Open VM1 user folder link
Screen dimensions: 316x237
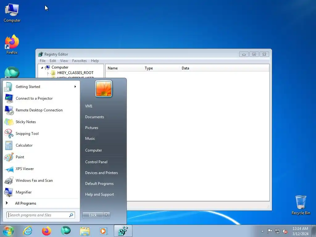[89, 106]
